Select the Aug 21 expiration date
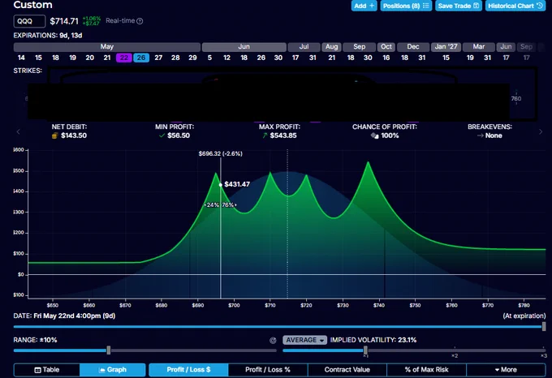The height and width of the screenshot is (378, 552). (x=332, y=58)
